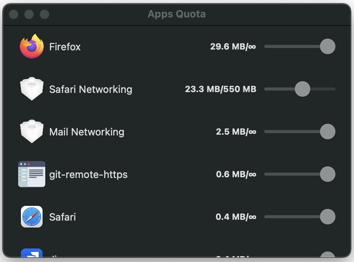Click the Safari quota slider knob
The height and width of the screenshot is (262, 354).
[328, 217]
